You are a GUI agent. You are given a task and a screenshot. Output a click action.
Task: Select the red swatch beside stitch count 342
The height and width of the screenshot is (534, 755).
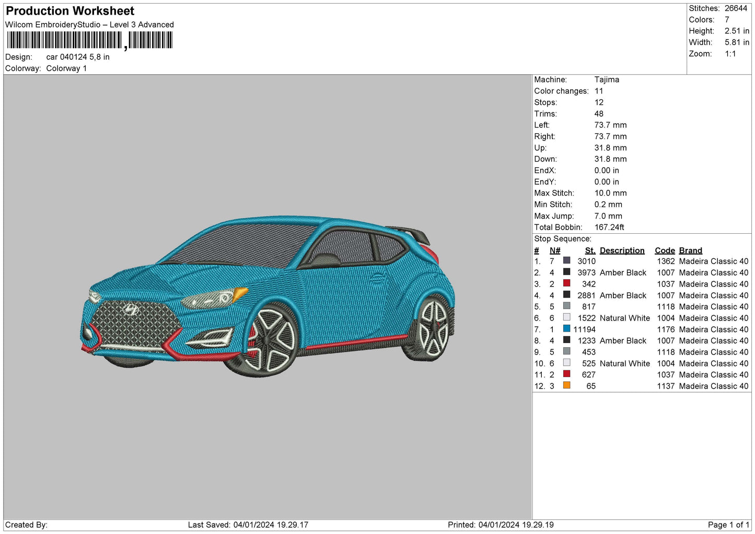tap(566, 283)
